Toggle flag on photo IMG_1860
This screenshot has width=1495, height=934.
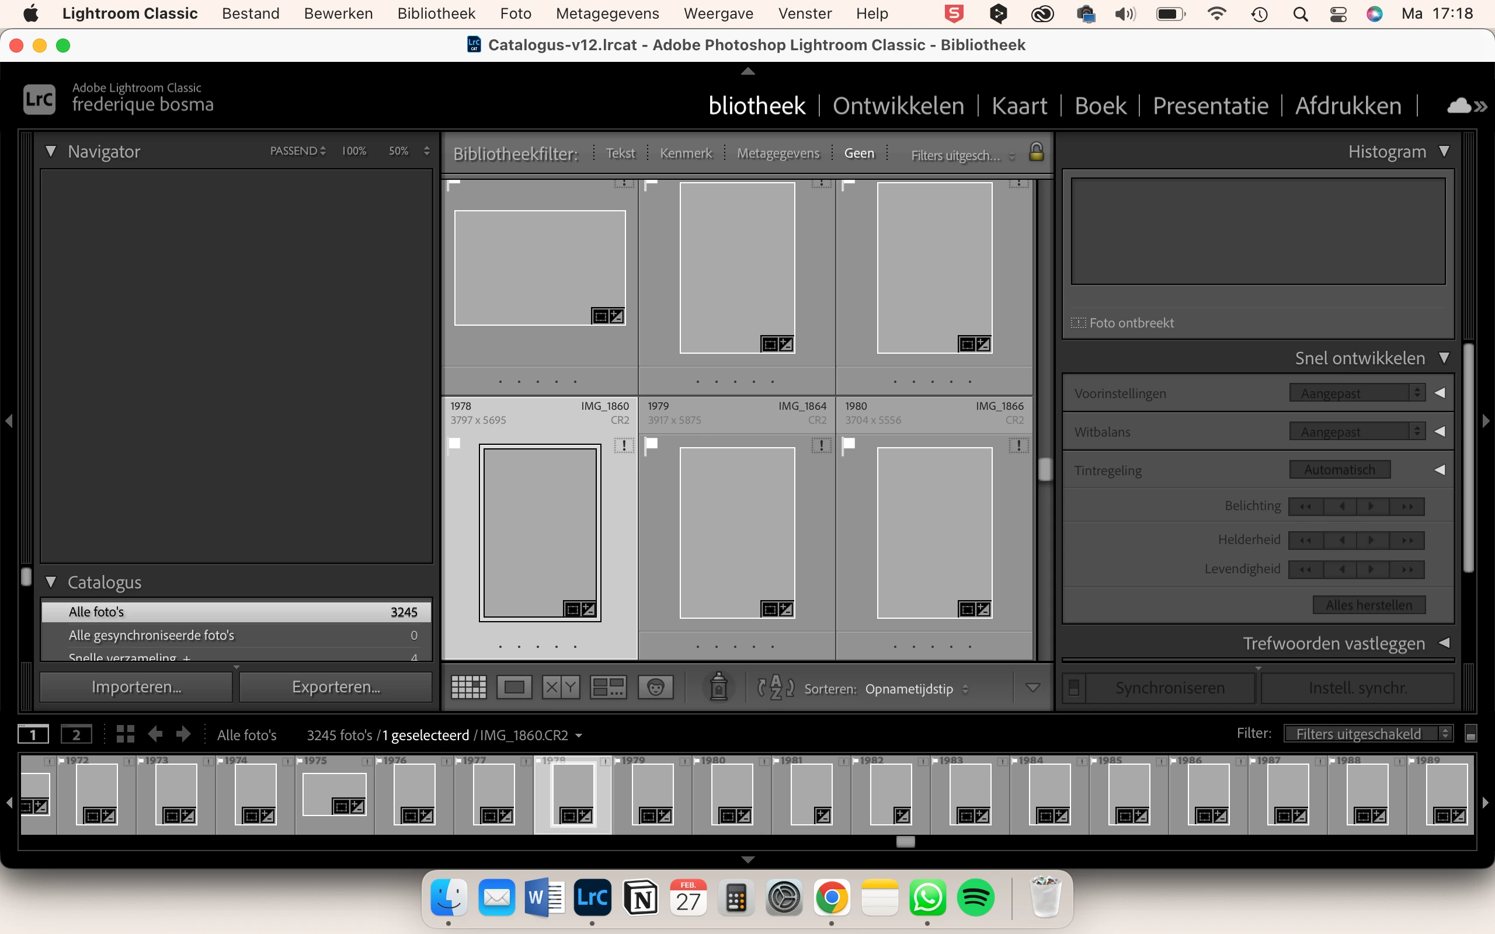455,444
